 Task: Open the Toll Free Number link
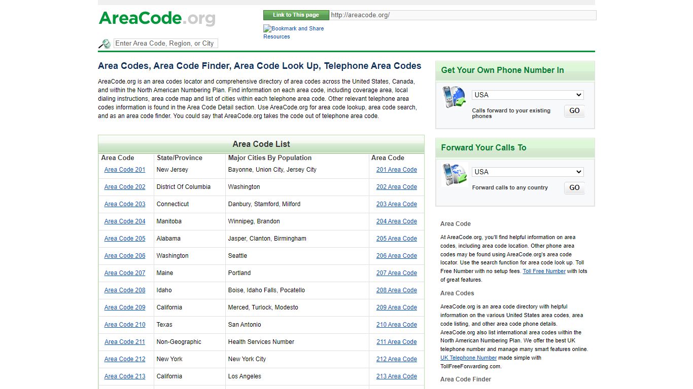pyautogui.click(x=544, y=271)
